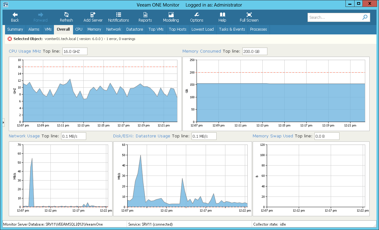The width and height of the screenshot is (379, 230).
Task: Open Add Server wizard
Action: tap(93, 17)
